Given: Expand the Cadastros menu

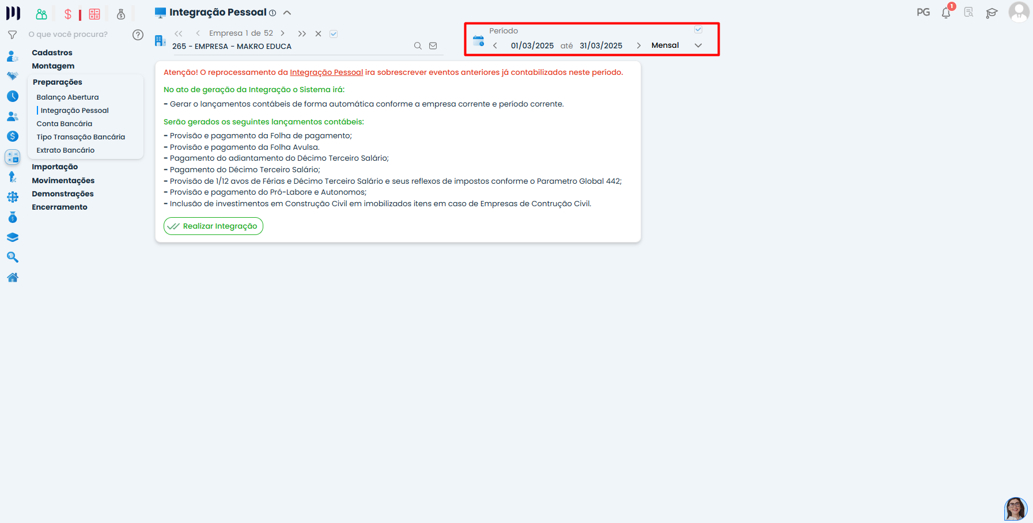Looking at the screenshot, I should (52, 52).
